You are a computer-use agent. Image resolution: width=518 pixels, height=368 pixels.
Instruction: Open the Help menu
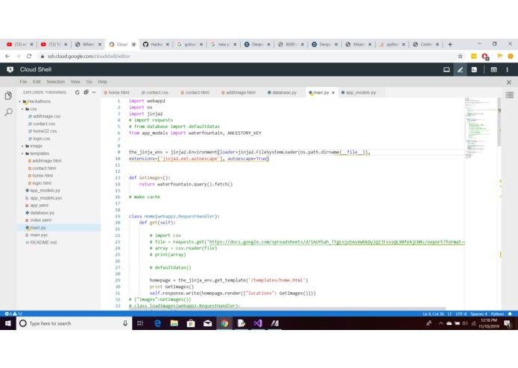pyautogui.click(x=102, y=82)
